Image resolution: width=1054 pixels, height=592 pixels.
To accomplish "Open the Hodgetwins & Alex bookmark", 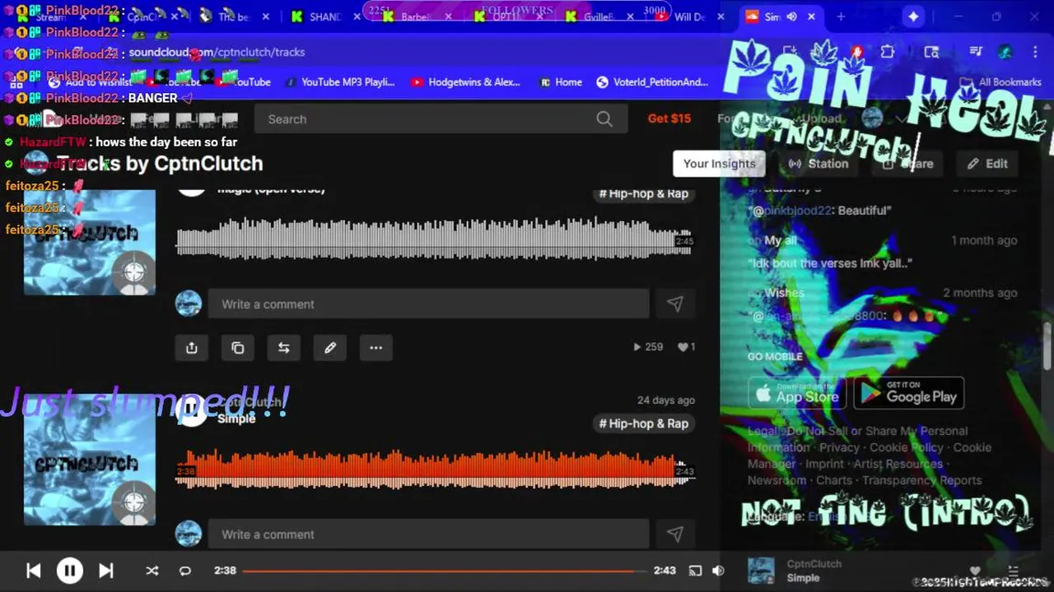I will point(465,82).
